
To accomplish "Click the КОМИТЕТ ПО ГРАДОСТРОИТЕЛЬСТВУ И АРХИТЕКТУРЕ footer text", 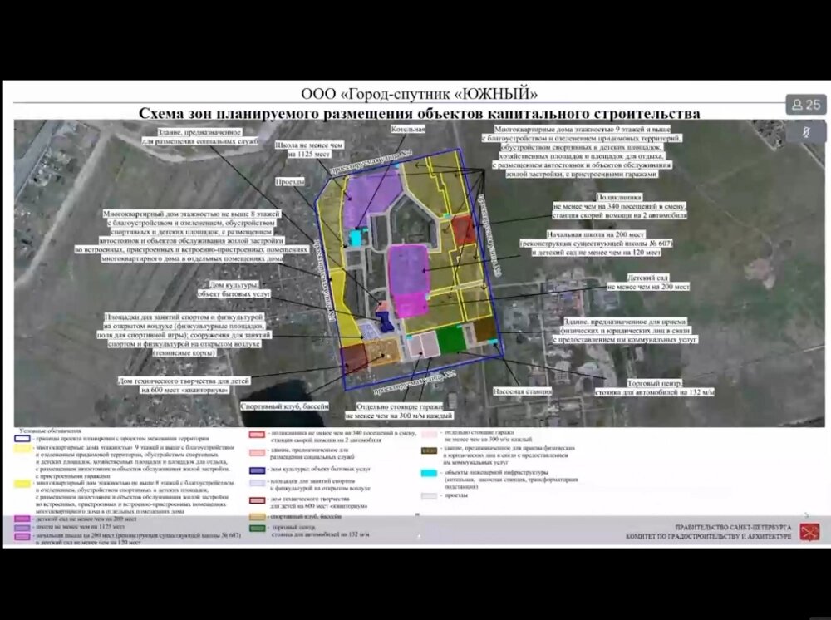I will [709, 537].
